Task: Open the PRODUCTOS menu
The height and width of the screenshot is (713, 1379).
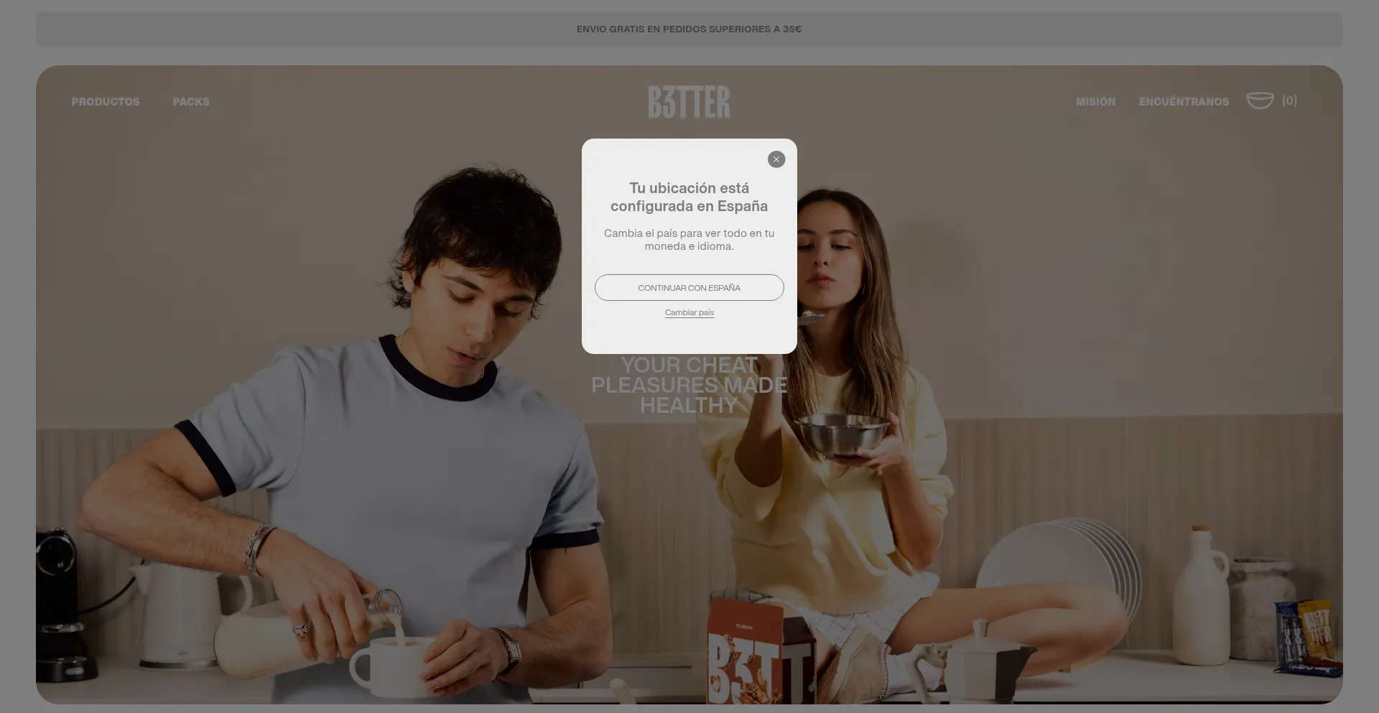Action: coord(106,102)
